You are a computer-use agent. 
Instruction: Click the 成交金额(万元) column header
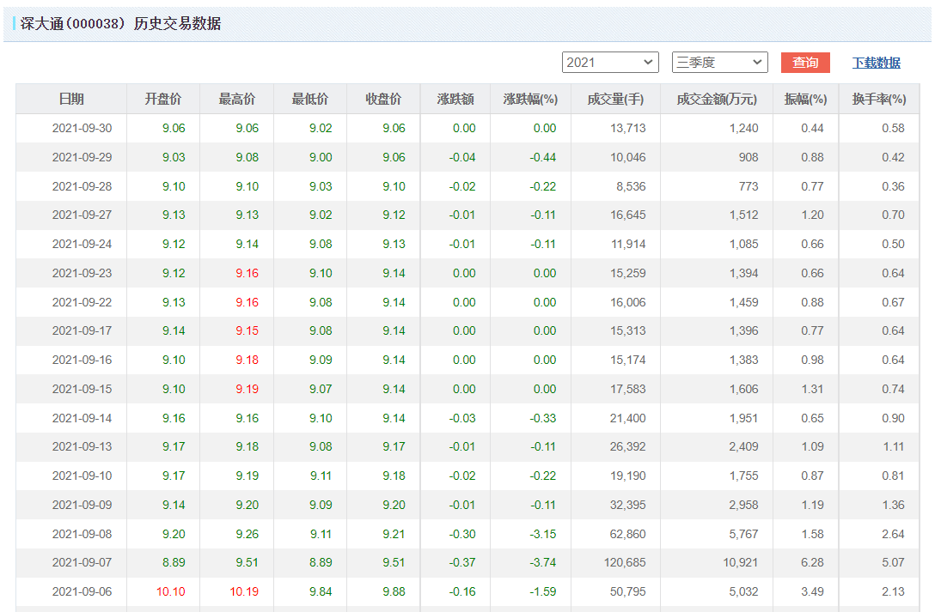(x=717, y=100)
